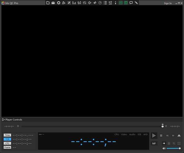Click the CTC timecode value field
Viewport: 184px width, 153px height.
[x=22, y=144]
